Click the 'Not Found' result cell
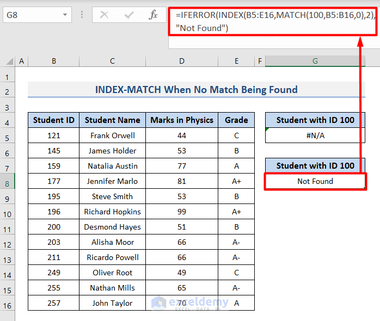The height and width of the screenshot is (321, 380). [x=315, y=181]
